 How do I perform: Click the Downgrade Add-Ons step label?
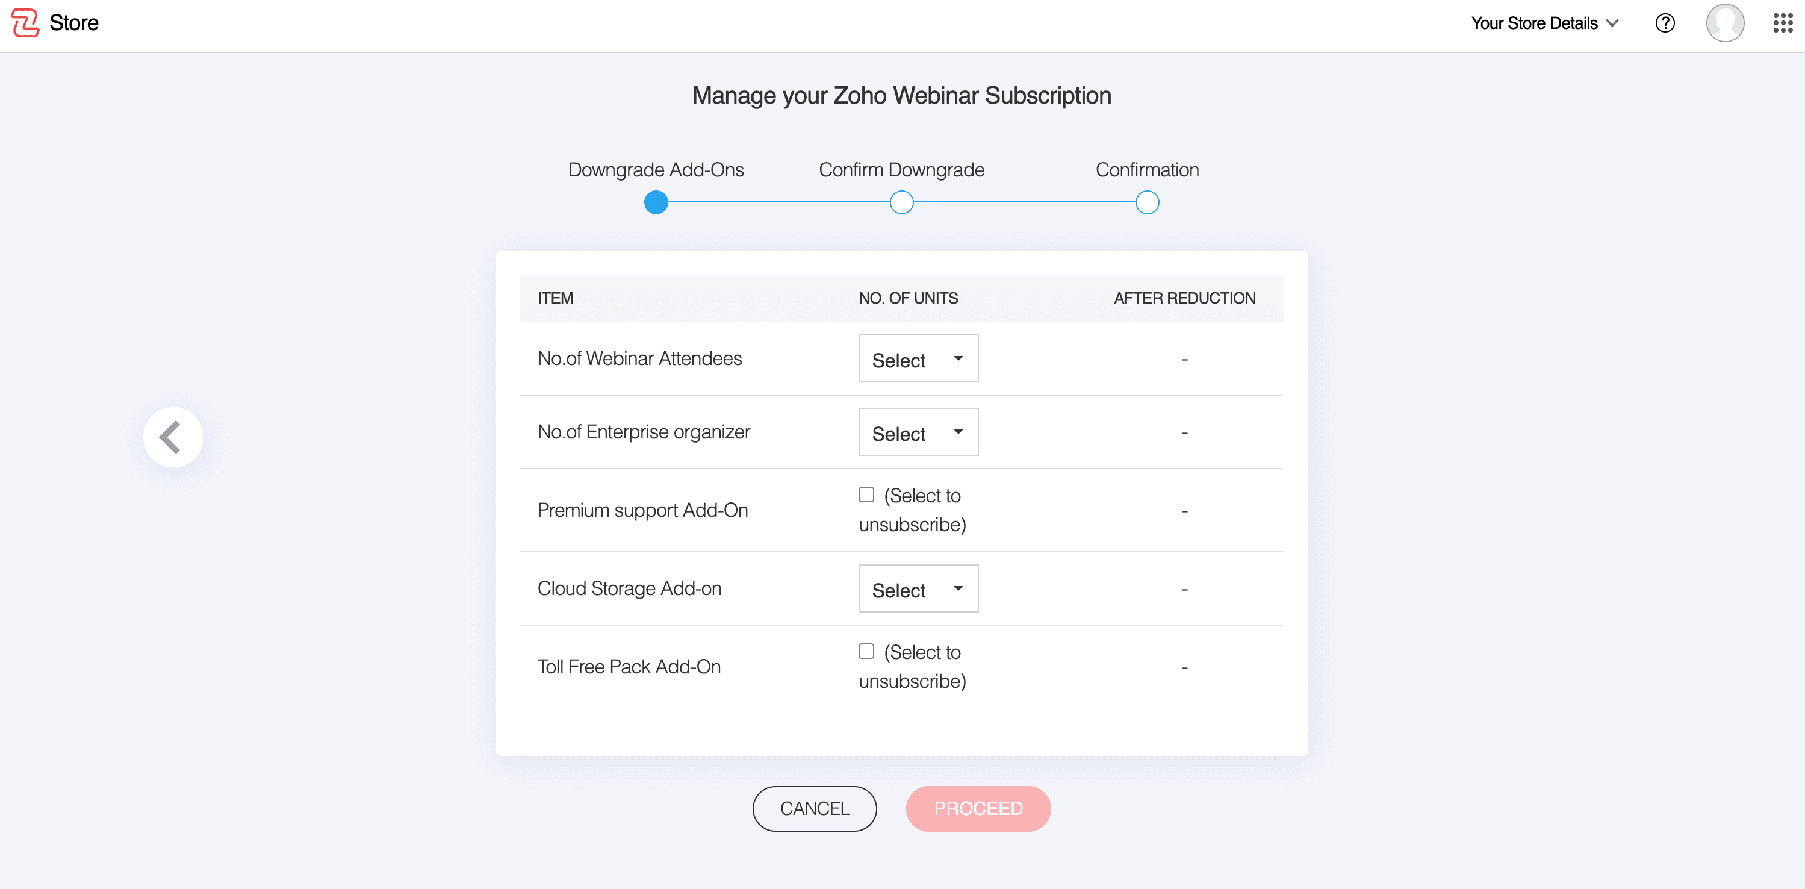point(656,170)
